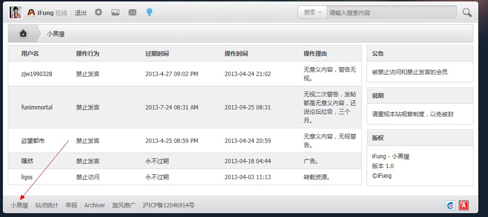Click text 版本 1.0
The width and height of the screenshot is (488, 217).
(x=383, y=166)
